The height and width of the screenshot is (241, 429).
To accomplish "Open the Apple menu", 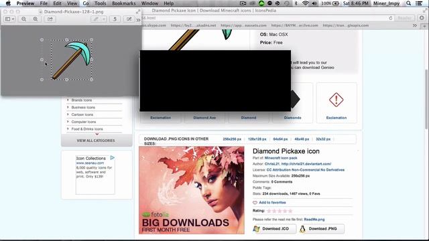I will [8, 3].
